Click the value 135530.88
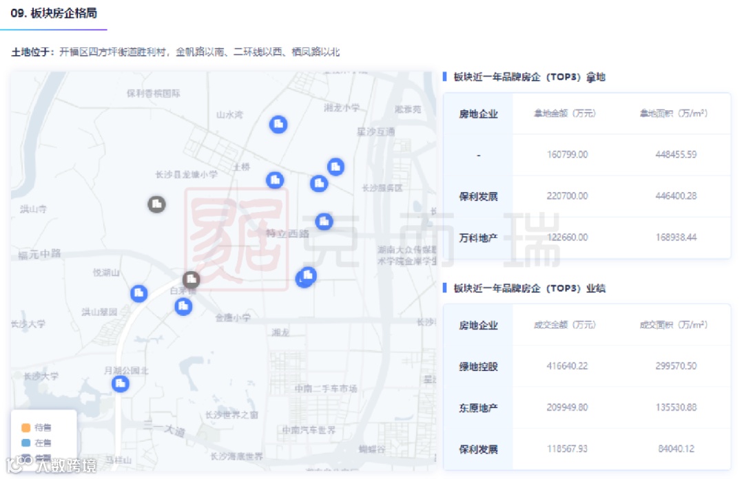 click(676, 407)
